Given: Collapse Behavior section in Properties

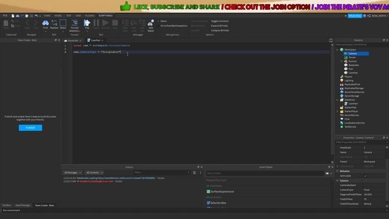Looking at the screenshot, I should click(x=337, y=171).
